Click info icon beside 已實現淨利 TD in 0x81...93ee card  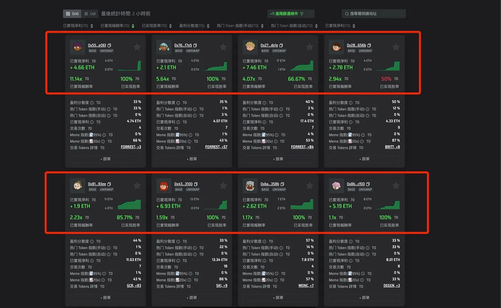92,261
